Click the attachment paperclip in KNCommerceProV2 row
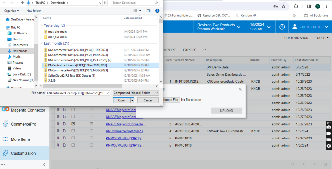 [58, 131]
